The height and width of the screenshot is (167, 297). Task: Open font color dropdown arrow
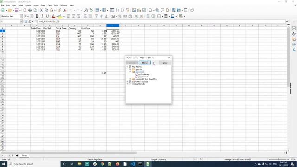(x=57, y=17)
